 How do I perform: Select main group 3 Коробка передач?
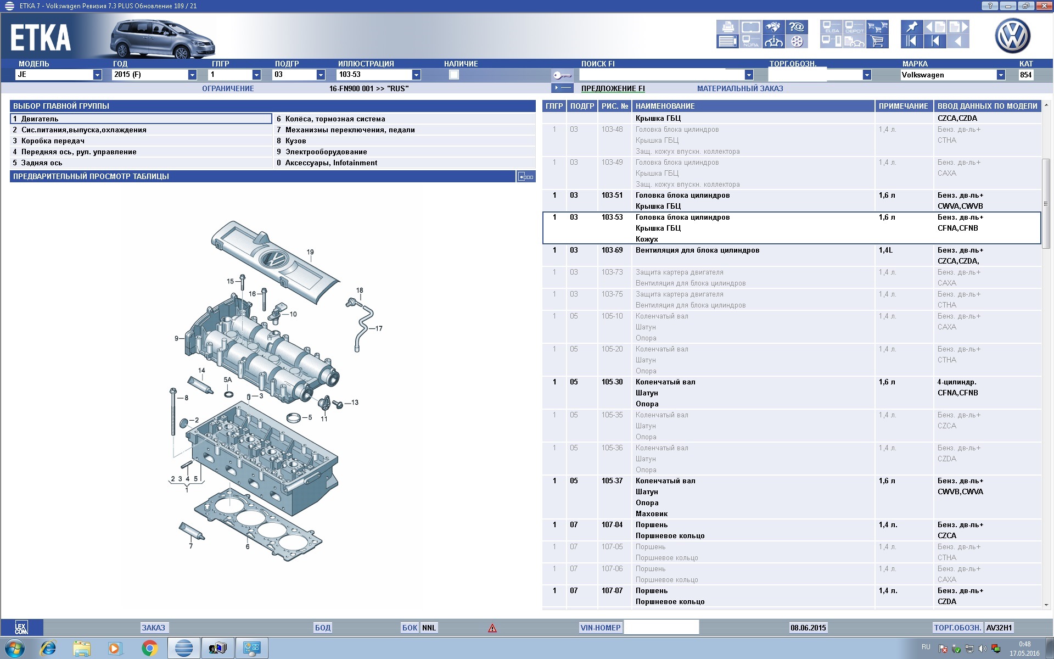pos(141,141)
